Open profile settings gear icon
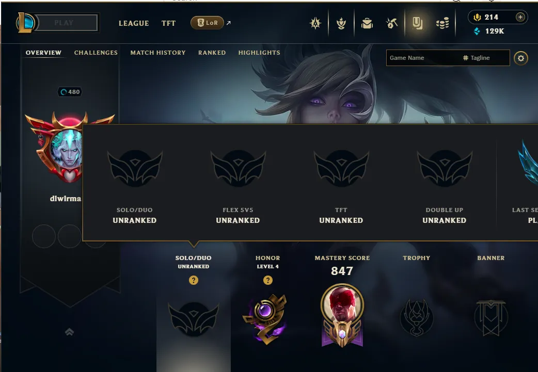This screenshot has height=372, width=538. 521,58
